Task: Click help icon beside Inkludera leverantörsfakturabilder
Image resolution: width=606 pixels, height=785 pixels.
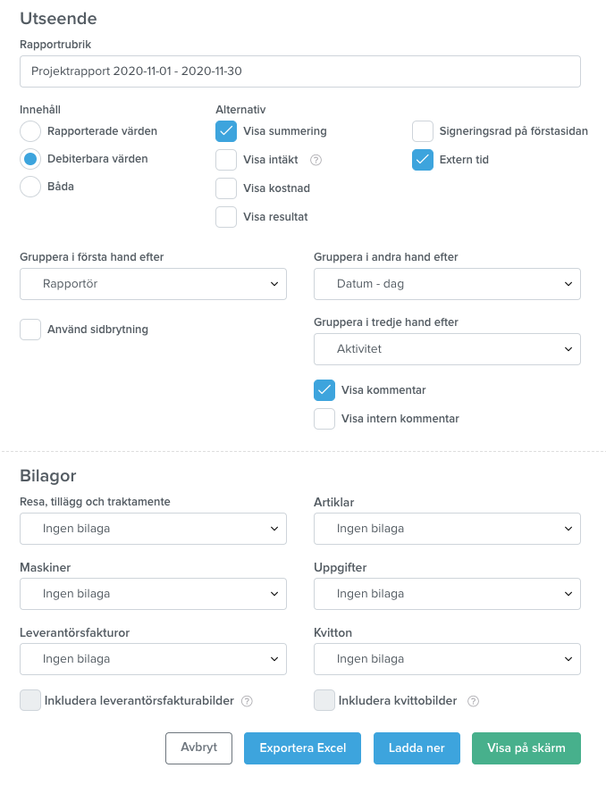Action: [247, 701]
